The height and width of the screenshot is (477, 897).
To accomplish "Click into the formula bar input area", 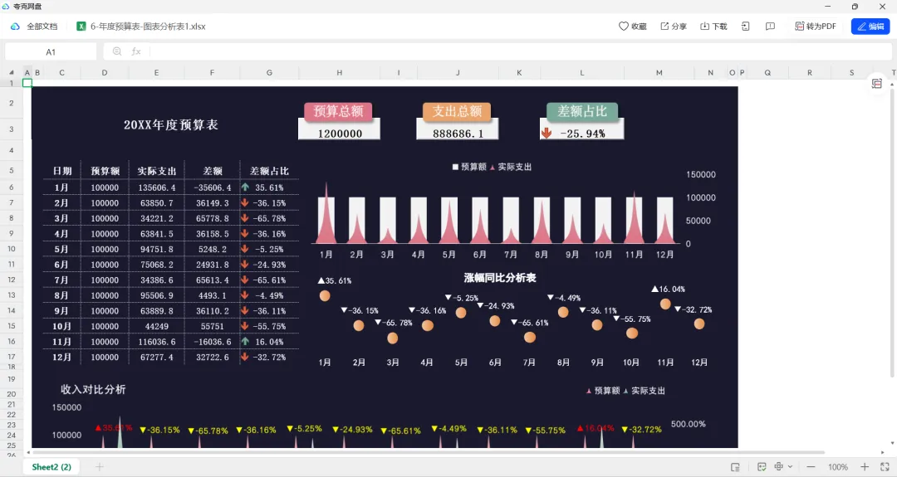I will [x=520, y=51].
